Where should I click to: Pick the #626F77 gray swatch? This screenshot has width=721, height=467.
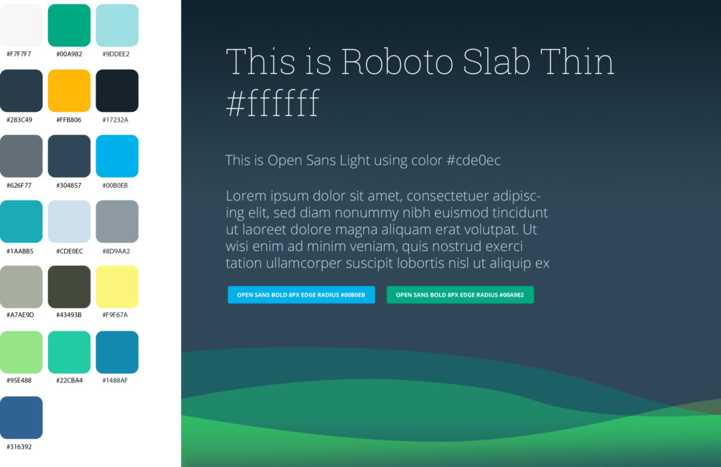click(21, 156)
